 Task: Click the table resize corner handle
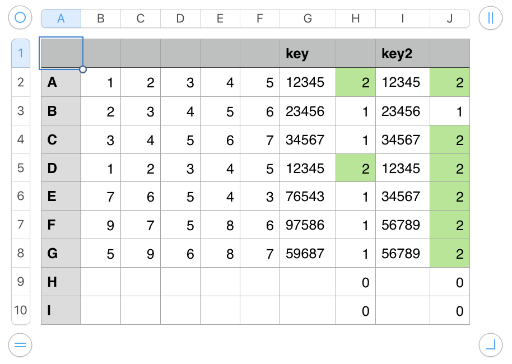(x=491, y=345)
